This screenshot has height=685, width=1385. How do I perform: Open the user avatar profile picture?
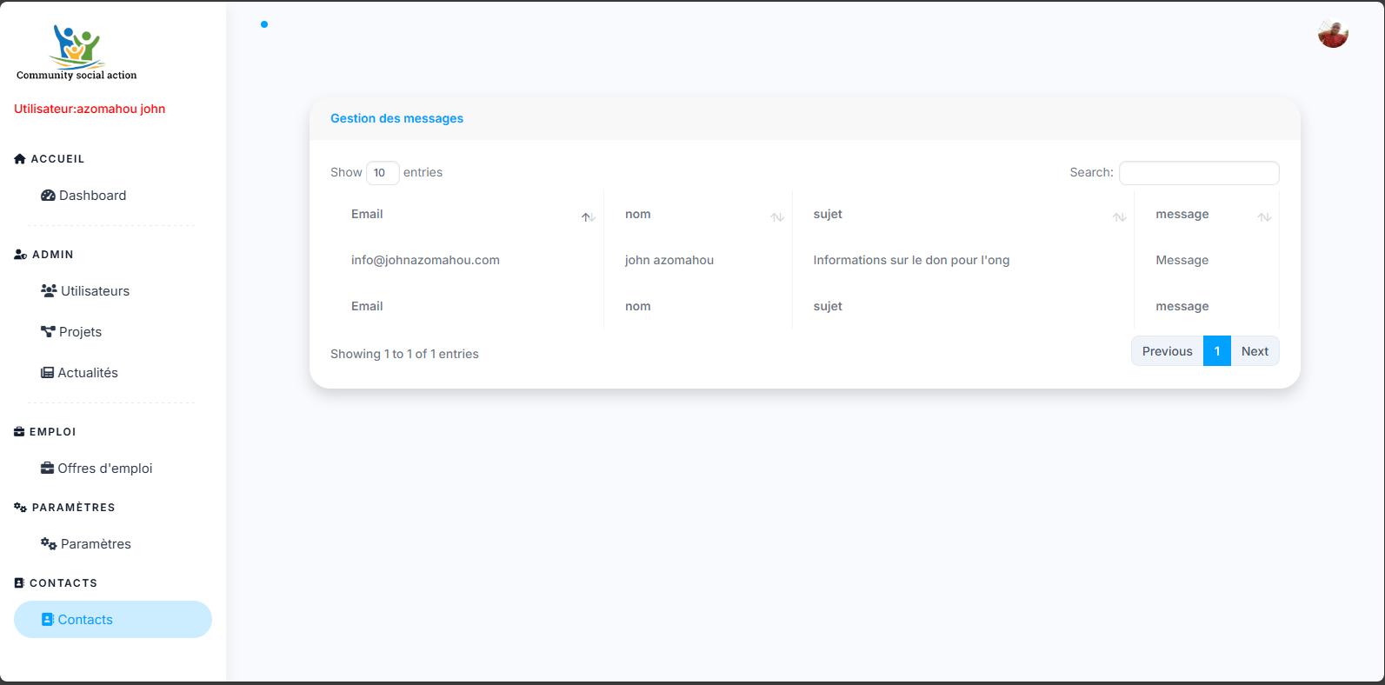click(1332, 34)
